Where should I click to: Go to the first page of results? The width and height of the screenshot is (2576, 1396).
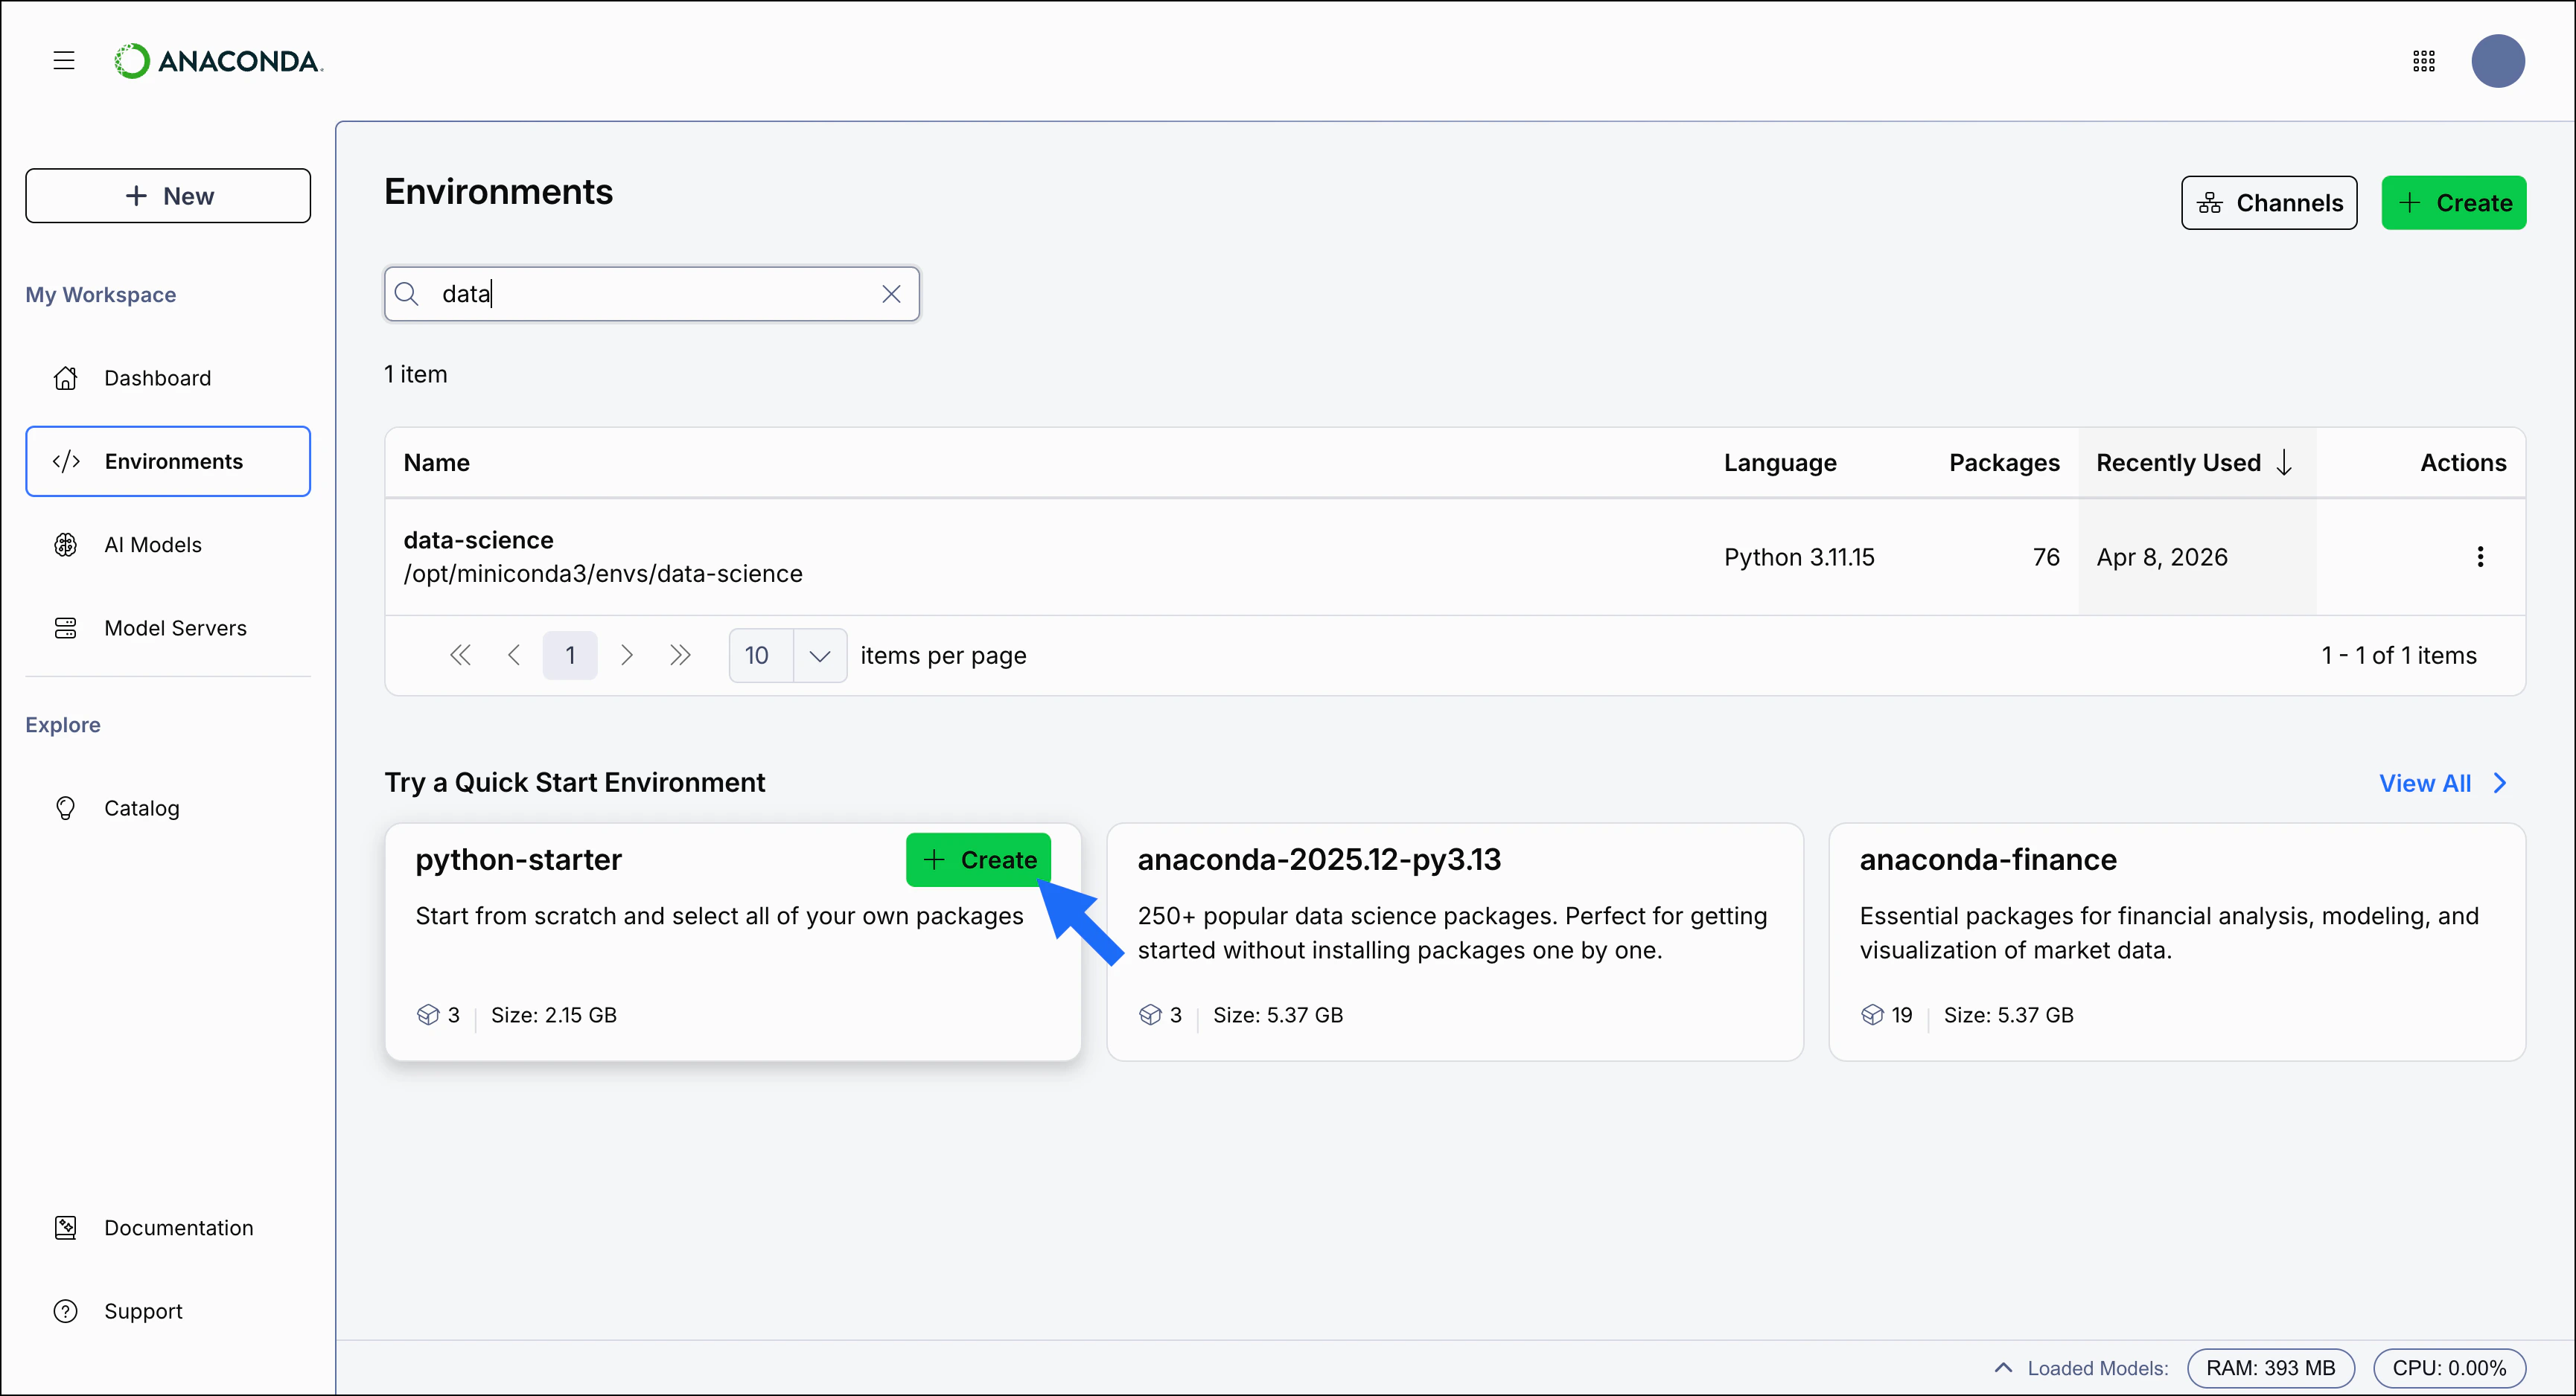460,656
